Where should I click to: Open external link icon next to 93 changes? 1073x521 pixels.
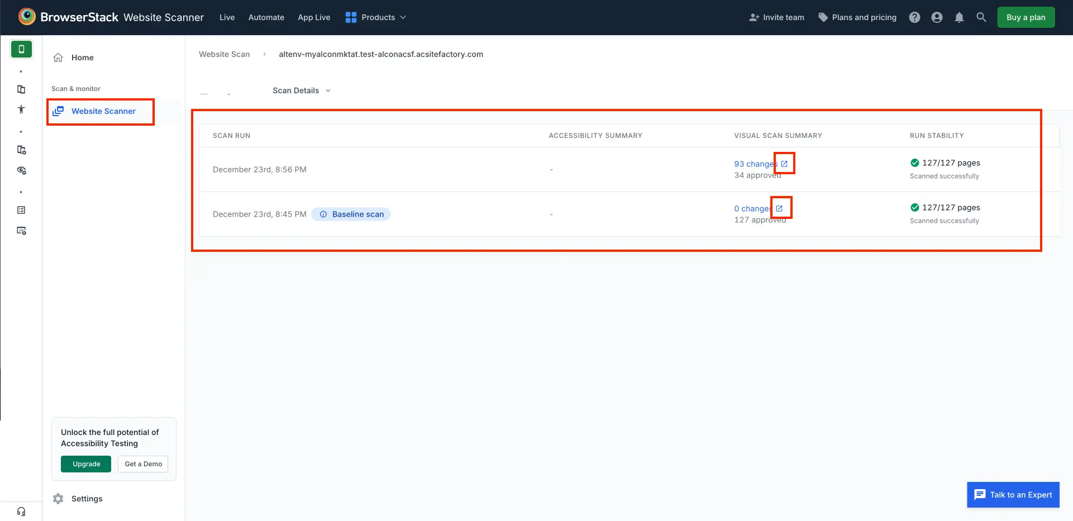784,164
